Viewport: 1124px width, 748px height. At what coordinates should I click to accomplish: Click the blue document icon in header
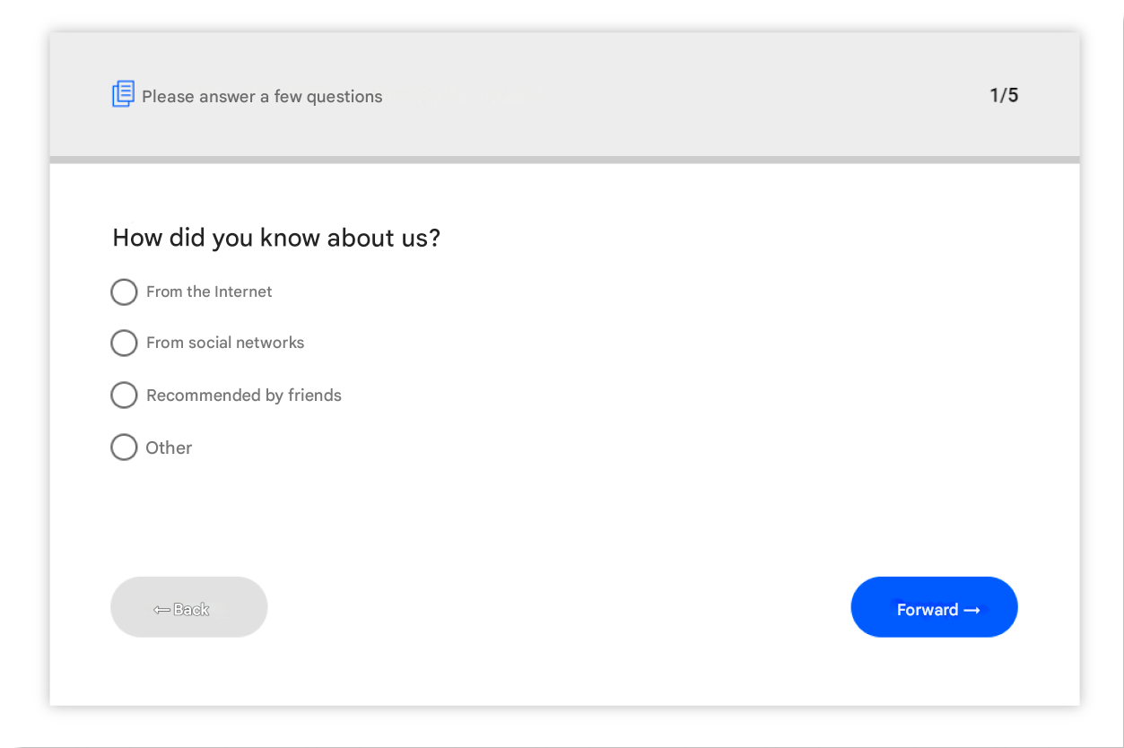(123, 93)
